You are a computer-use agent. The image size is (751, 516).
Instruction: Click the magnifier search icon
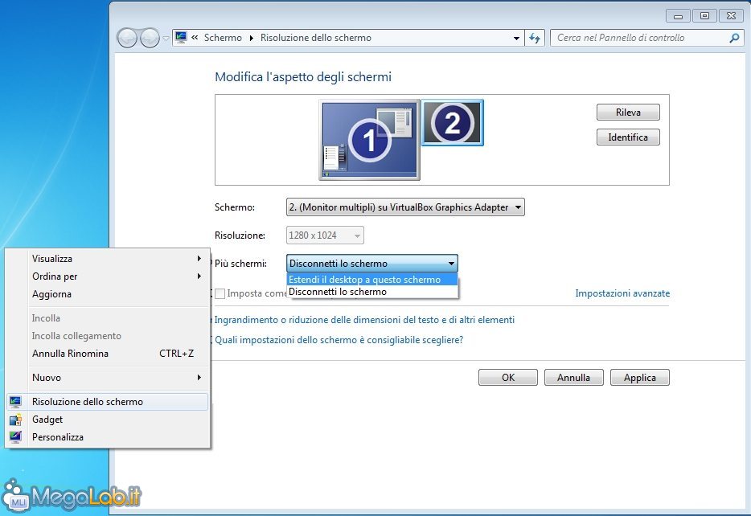click(734, 38)
